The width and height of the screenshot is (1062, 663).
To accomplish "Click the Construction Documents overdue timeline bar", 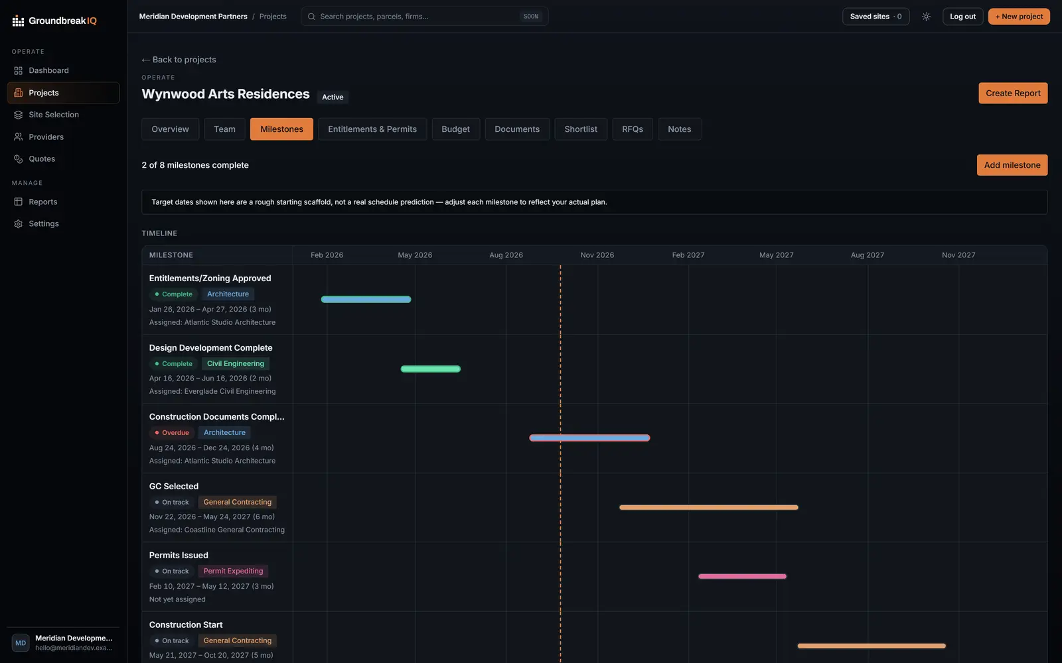I will click(x=589, y=438).
